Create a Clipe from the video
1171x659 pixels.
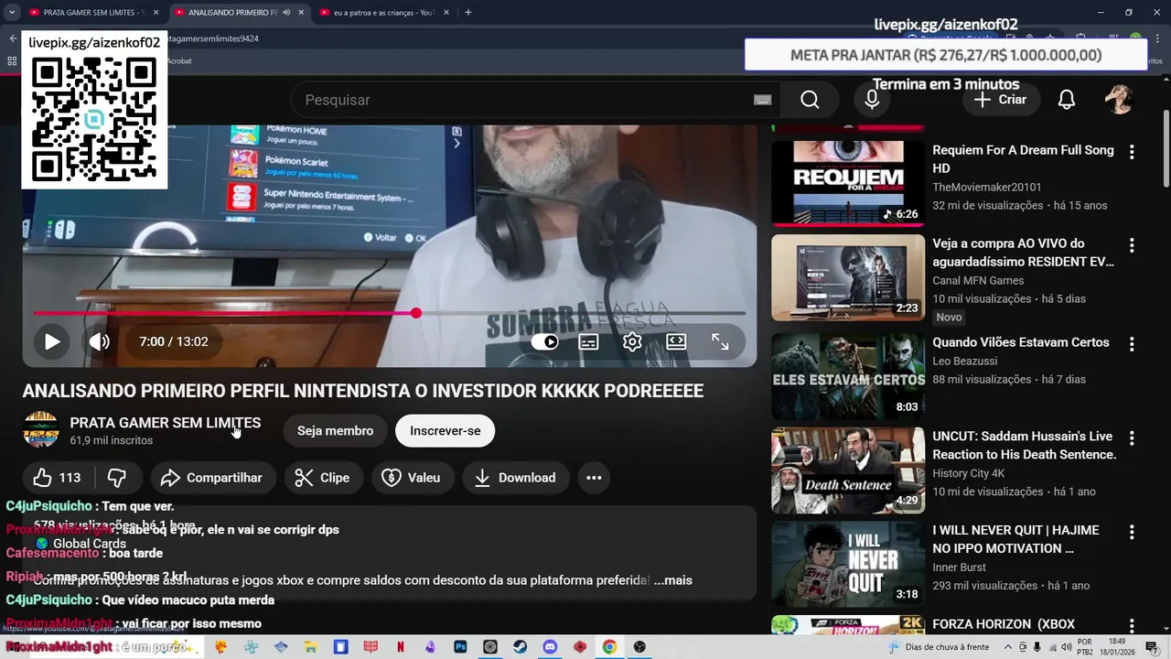coord(323,478)
